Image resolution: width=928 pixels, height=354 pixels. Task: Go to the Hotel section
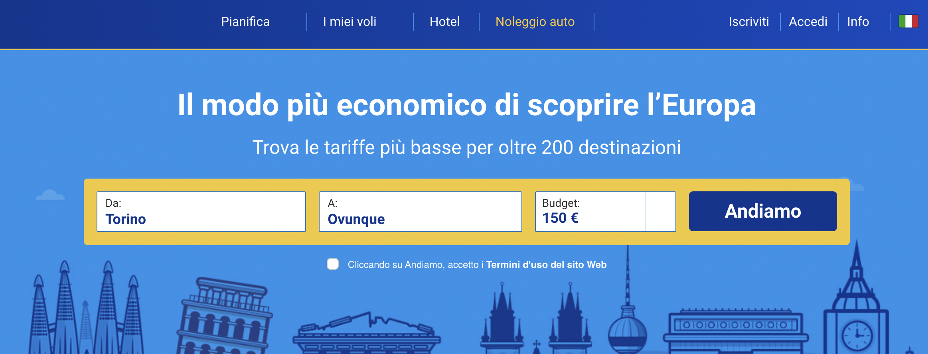tap(444, 22)
